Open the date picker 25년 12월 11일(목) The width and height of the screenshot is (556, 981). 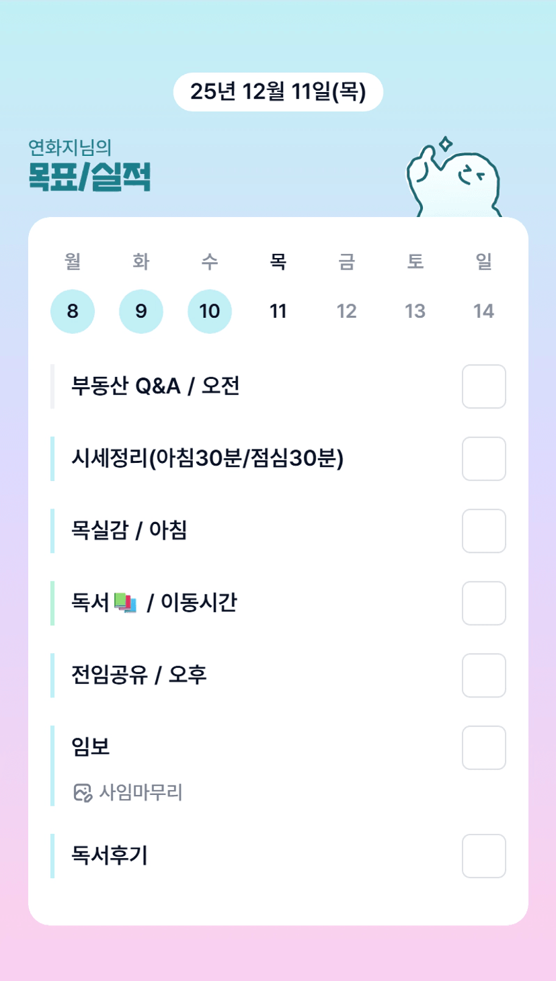coord(278,92)
